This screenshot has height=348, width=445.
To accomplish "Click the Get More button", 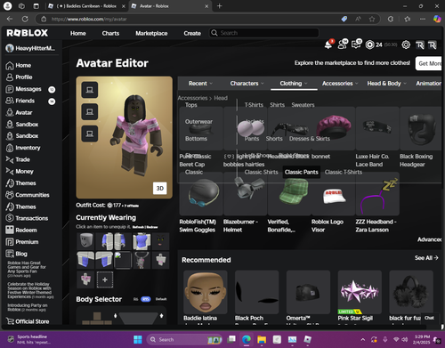I will tap(429, 63).
